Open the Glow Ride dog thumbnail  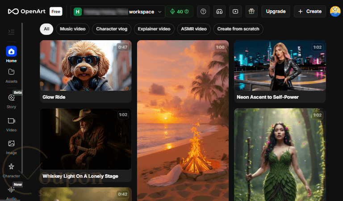point(86,65)
